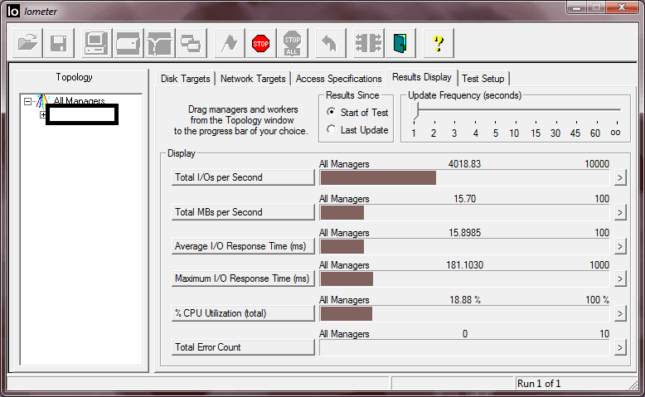
Task: Disconnect selected worker or manager icon
Action: click(x=369, y=43)
